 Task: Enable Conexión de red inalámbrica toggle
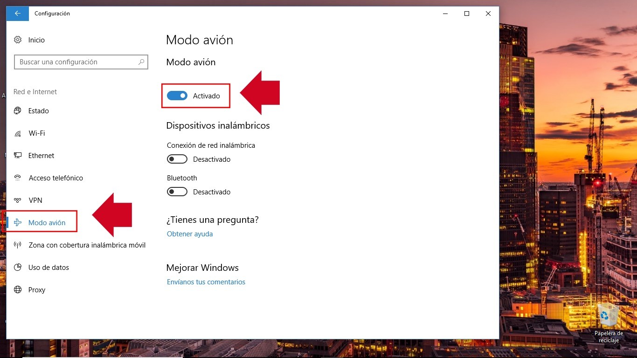[177, 159]
